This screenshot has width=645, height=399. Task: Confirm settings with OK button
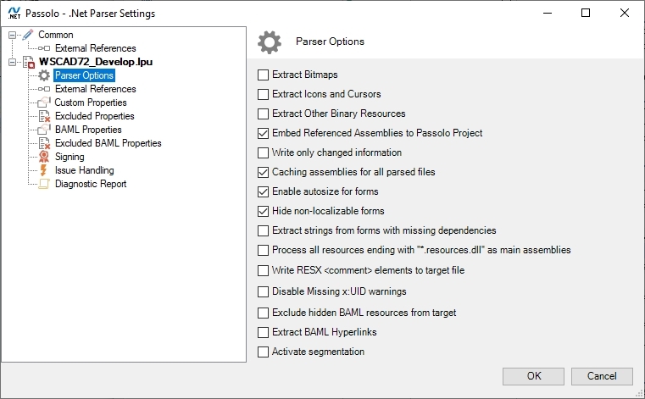point(533,376)
